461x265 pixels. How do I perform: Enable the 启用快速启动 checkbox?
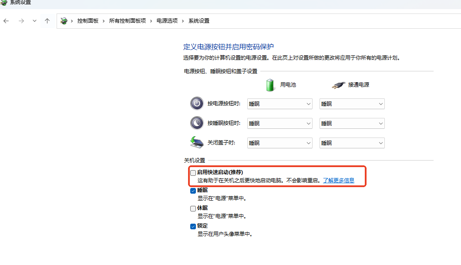[193, 173]
